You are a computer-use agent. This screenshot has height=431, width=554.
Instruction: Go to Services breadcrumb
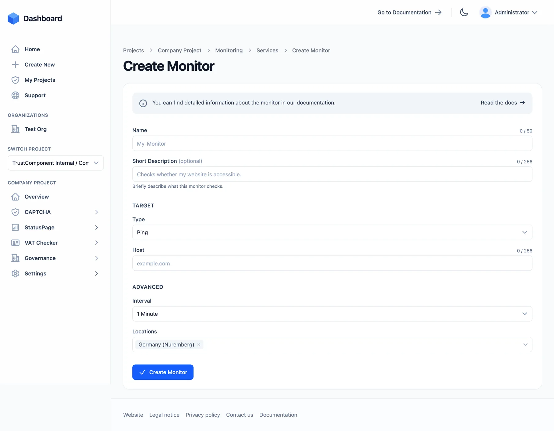[x=267, y=50]
